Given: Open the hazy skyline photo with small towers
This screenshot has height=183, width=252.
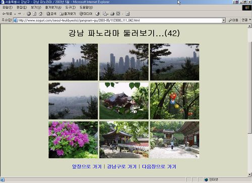Looking at the screenshot, I should (73, 62).
